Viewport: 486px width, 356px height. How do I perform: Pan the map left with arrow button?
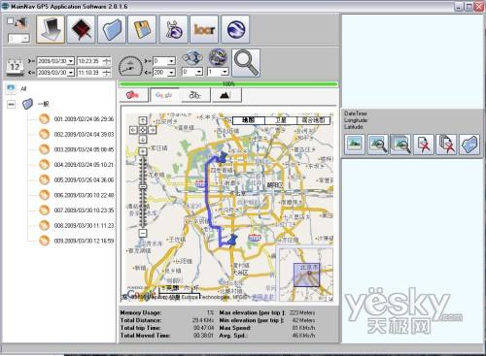133,130
